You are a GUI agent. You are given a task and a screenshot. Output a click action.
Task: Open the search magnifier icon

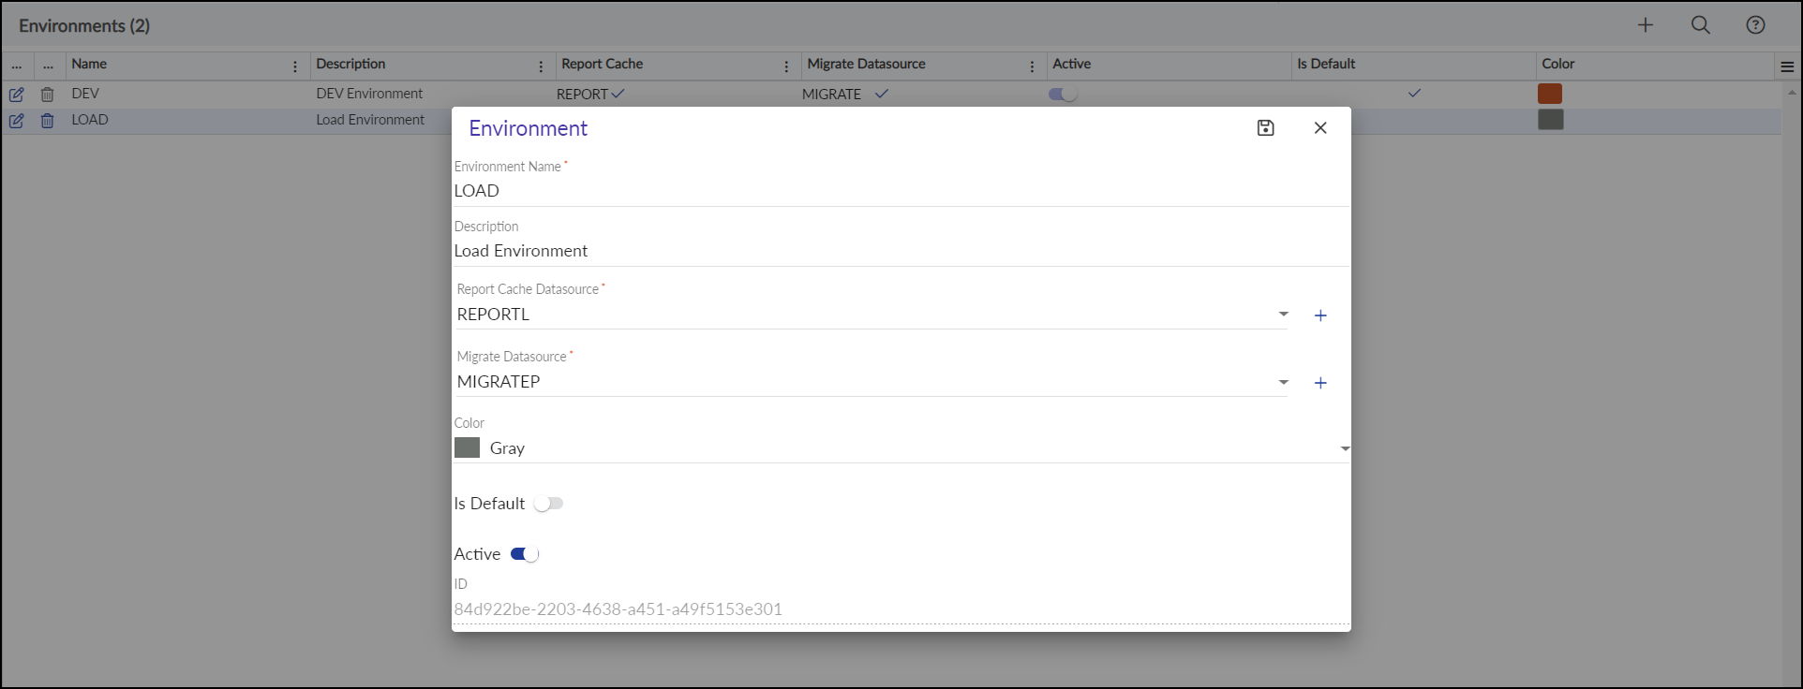tap(1701, 25)
